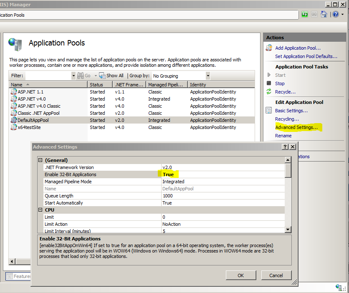Click the network status icon in the bottom corner
This screenshot has height=293, width=349.
pyautogui.click(x=339, y=287)
